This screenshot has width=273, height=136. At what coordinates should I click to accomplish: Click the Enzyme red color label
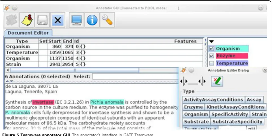coord(232,56)
